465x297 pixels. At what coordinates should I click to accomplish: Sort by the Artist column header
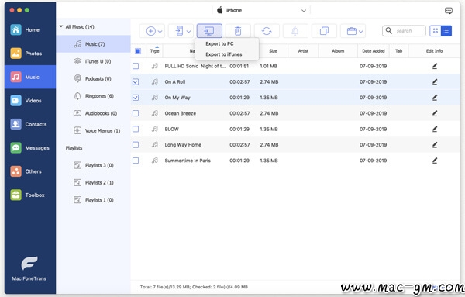click(303, 51)
